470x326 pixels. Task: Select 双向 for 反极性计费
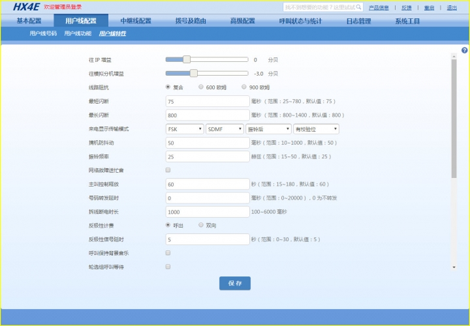(x=201, y=225)
